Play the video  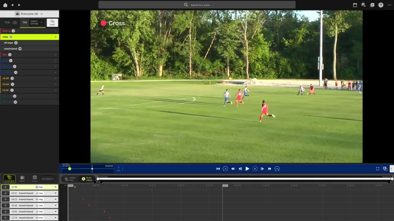247,169
